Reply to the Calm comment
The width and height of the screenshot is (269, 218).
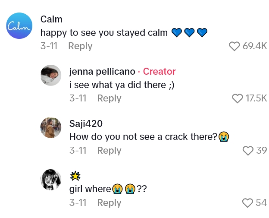click(80, 46)
